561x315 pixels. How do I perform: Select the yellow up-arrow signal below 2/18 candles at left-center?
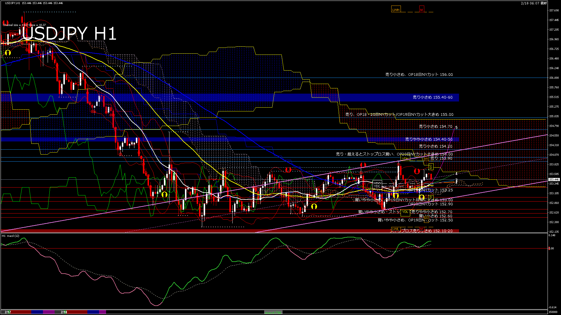coord(165,194)
